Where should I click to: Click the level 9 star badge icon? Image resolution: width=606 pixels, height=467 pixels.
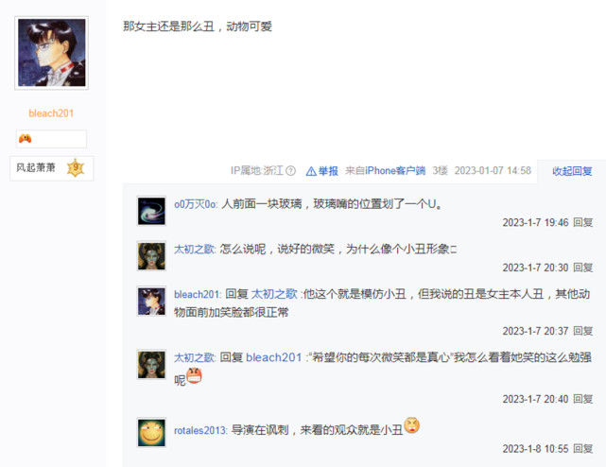(x=76, y=167)
